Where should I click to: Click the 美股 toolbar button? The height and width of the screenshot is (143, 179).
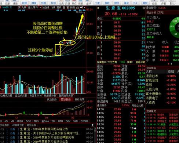[x=145, y=3]
